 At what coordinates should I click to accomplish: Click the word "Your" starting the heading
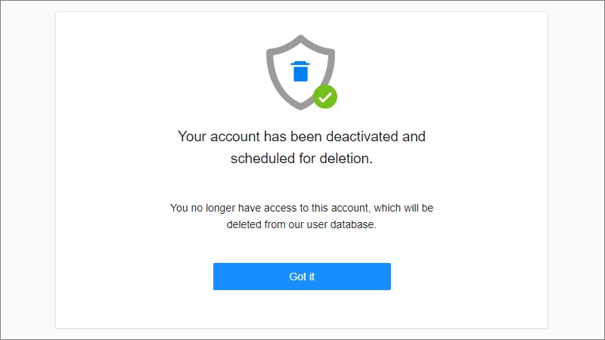click(191, 137)
